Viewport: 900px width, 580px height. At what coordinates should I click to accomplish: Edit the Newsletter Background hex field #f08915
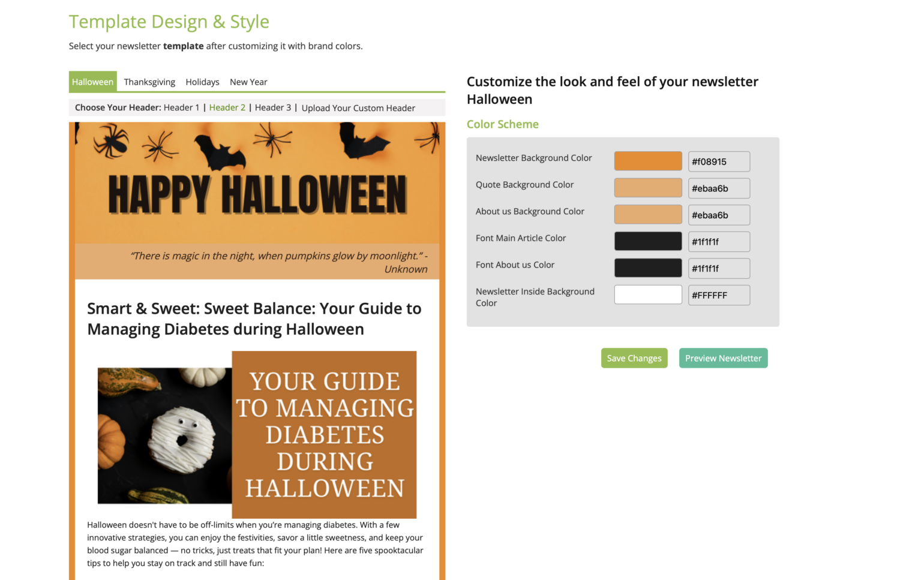coord(718,161)
